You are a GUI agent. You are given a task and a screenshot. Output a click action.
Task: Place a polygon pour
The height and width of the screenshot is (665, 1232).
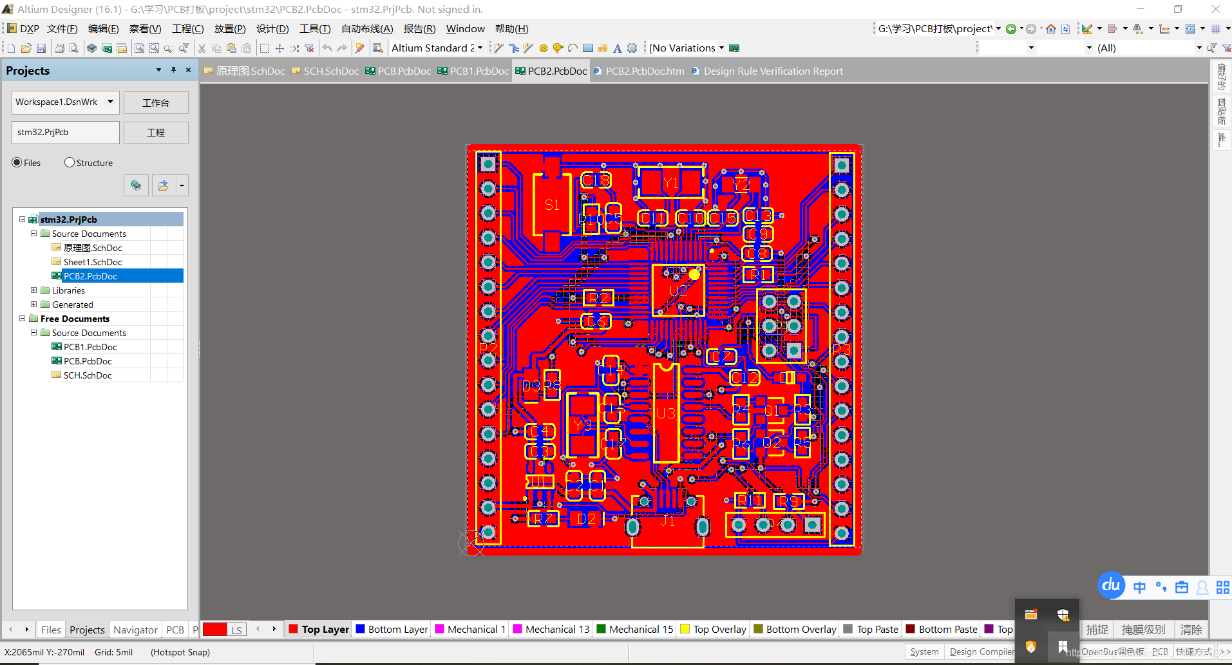click(x=603, y=48)
